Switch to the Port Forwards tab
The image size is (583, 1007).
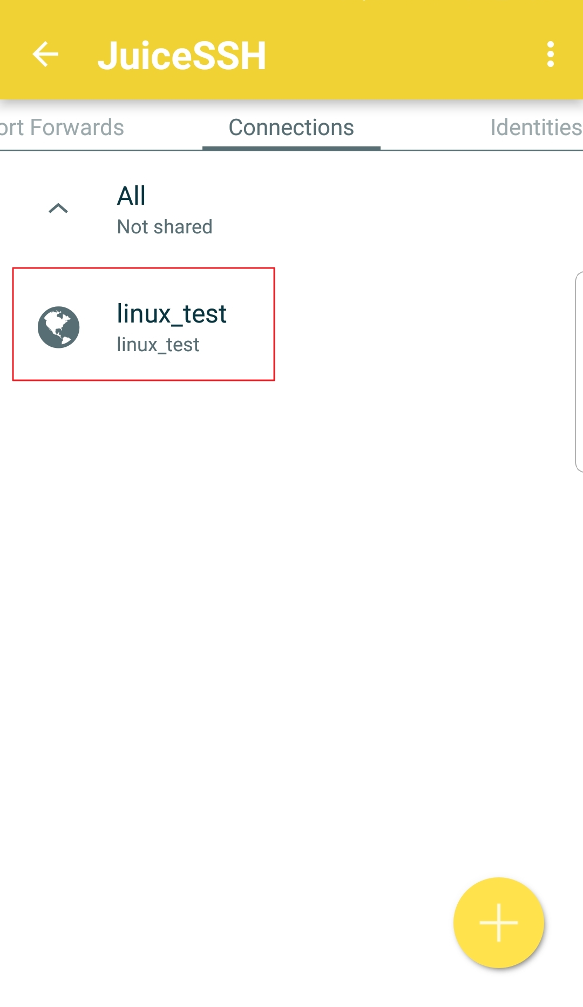(61, 128)
